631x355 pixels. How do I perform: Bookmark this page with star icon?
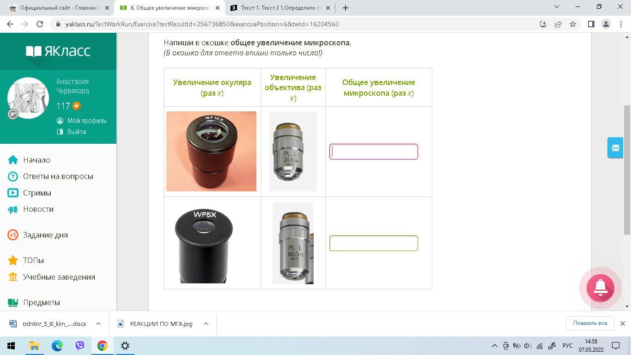[x=573, y=24]
